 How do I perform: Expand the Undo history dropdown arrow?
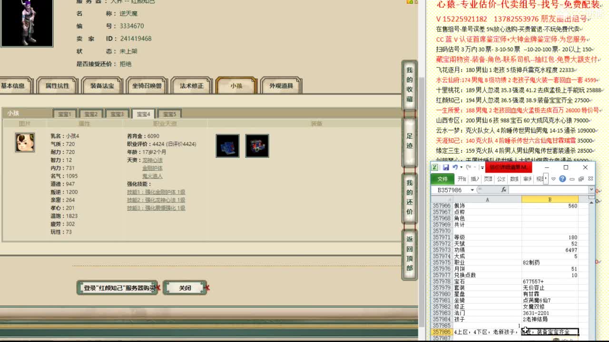pyautogui.click(x=460, y=167)
